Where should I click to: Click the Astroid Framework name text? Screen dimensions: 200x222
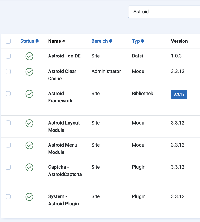pyautogui.click(x=60, y=97)
